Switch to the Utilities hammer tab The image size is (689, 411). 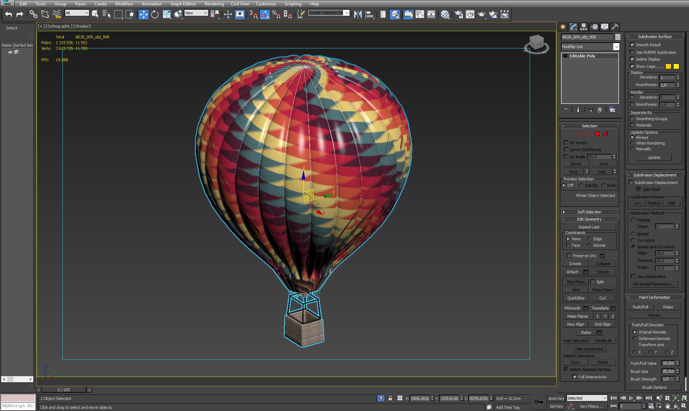tap(615, 27)
